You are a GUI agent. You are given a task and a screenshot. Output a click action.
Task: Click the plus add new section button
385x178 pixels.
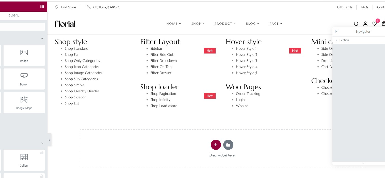(216, 145)
